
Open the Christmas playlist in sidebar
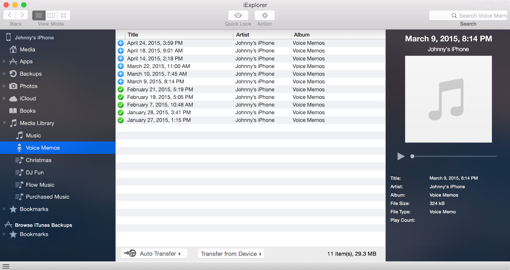pyautogui.click(x=39, y=160)
